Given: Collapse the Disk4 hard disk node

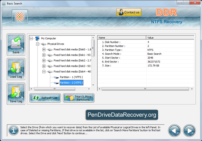Looking at the screenshot, I should [44, 72].
